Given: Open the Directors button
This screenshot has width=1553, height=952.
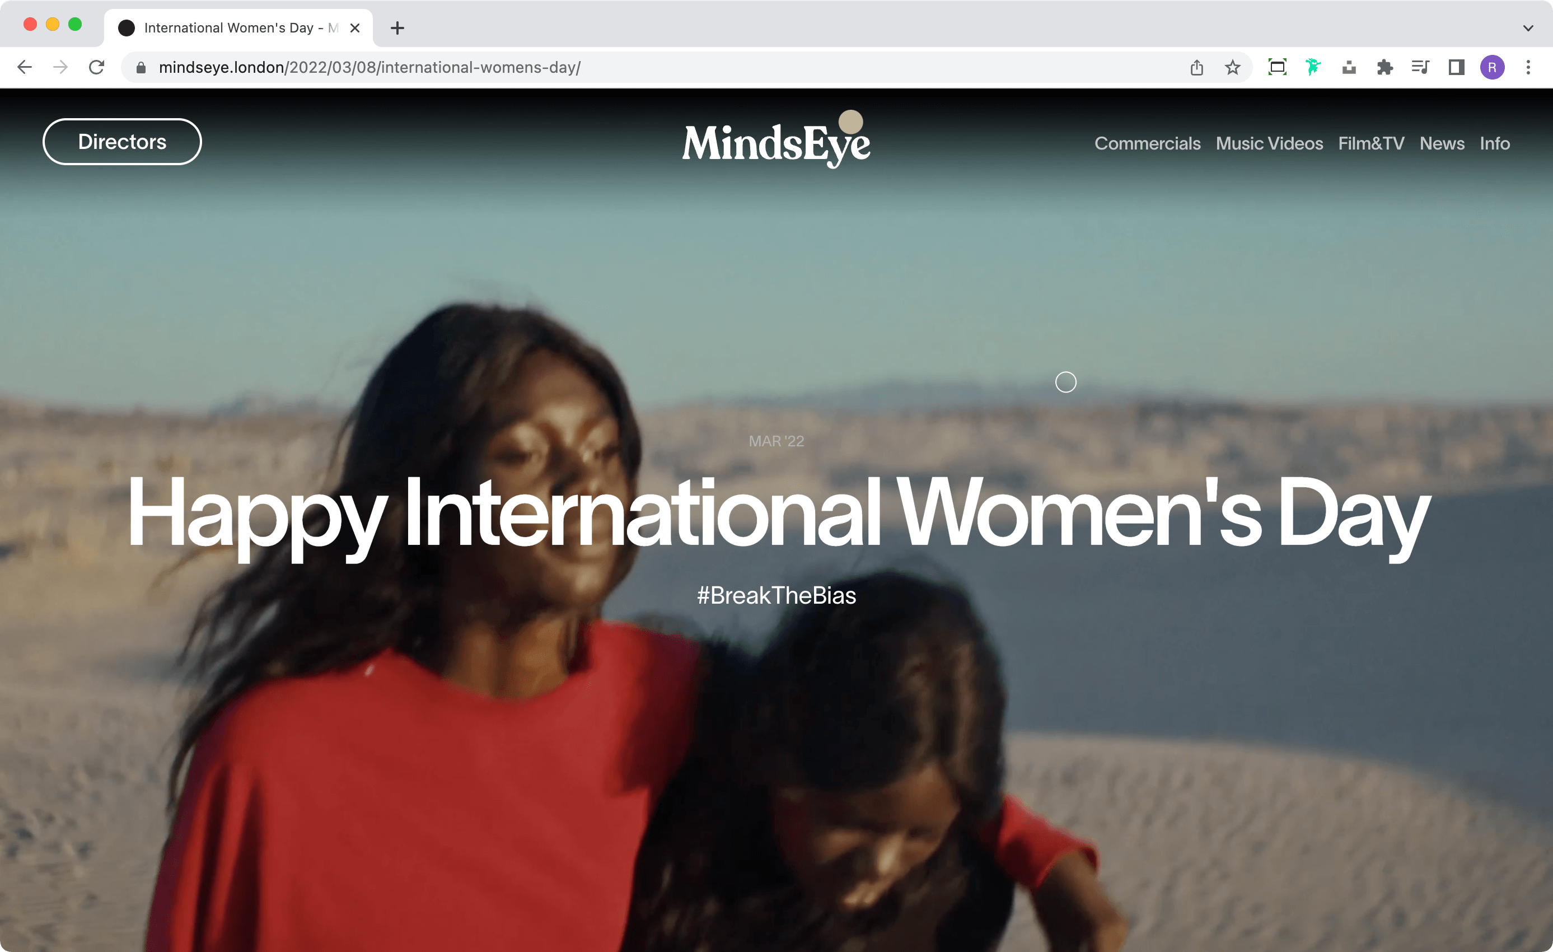Looking at the screenshot, I should tap(122, 142).
